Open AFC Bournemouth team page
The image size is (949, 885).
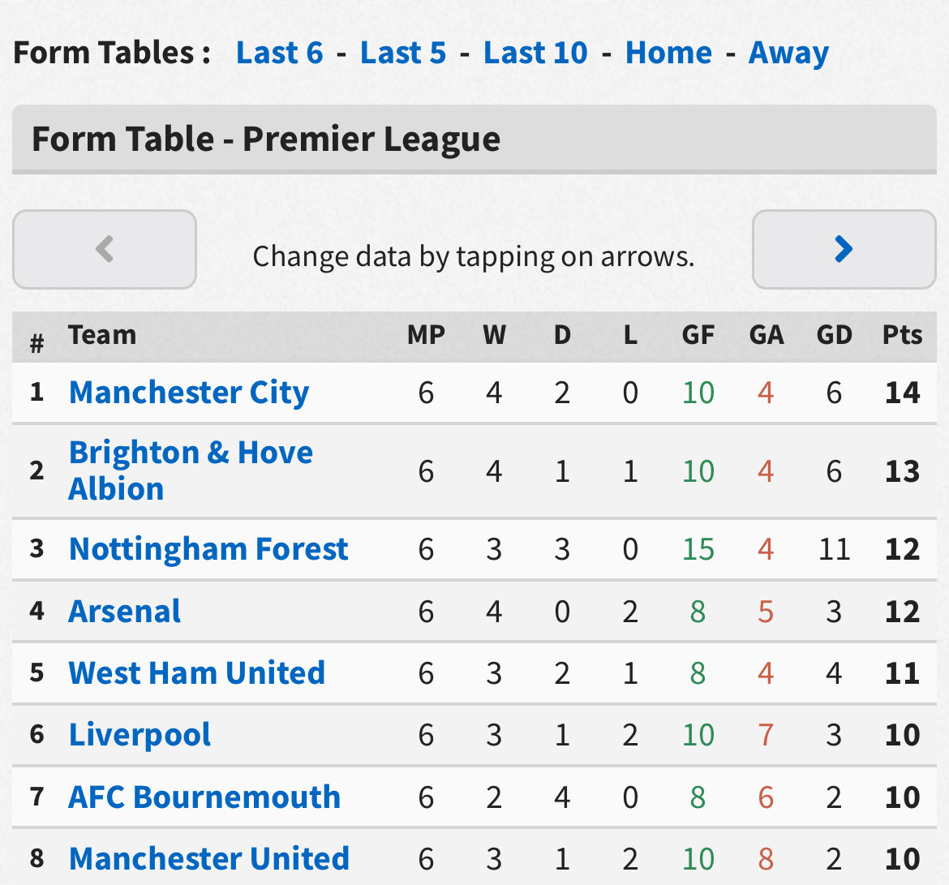click(x=204, y=797)
